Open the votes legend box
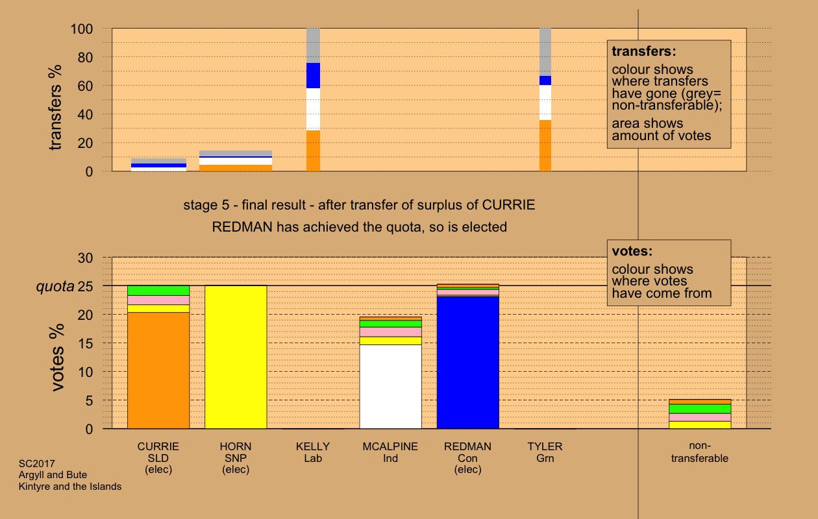Viewport: 818px width, 519px height. 669,273
